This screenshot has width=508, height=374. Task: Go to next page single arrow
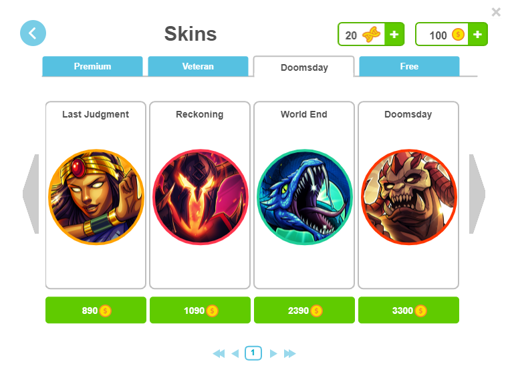(273, 353)
